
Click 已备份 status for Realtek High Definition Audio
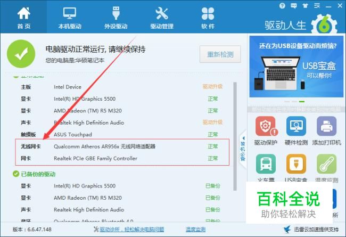pyautogui.click(x=213, y=209)
